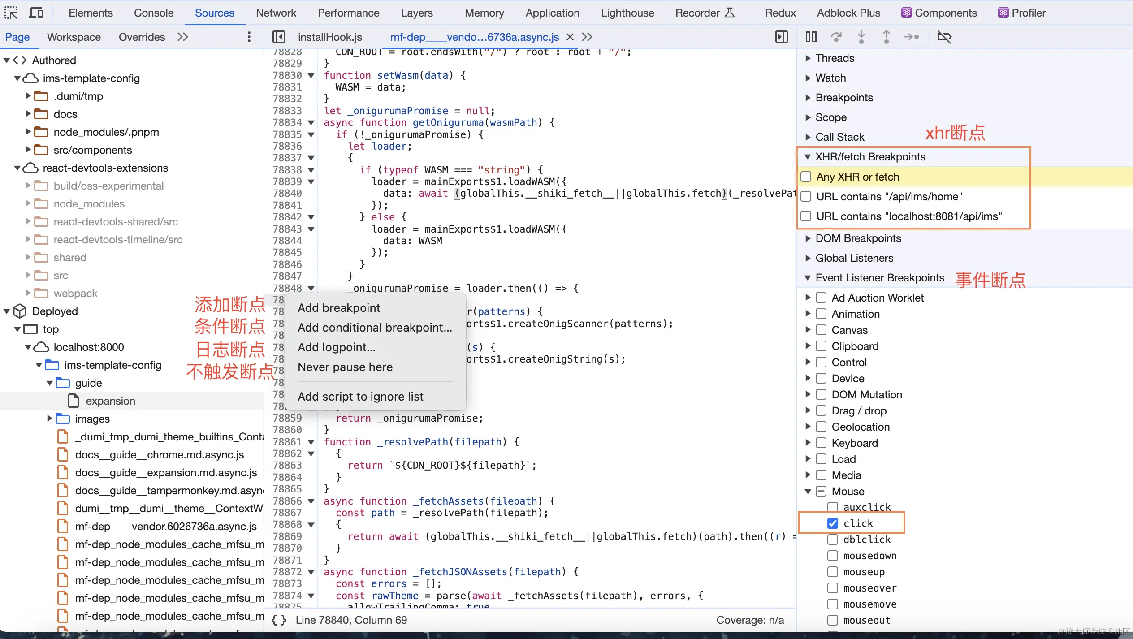Click the step into next function call icon
Image resolution: width=1133 pixels, height=639 pixels.
pos(861,37)
